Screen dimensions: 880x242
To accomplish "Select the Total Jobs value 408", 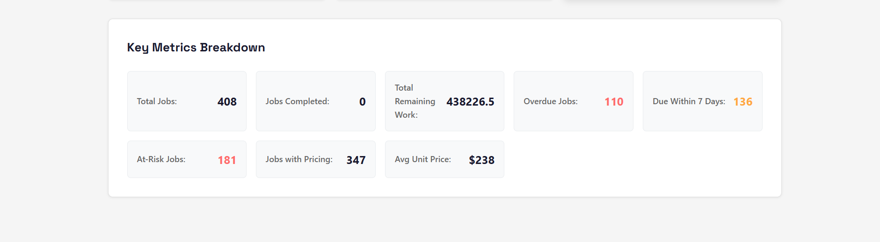I will pos(227,102).
